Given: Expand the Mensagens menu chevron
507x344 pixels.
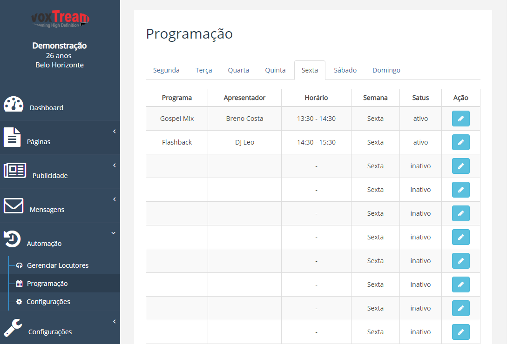Looking at the screenshot, I should coord(115,199).
